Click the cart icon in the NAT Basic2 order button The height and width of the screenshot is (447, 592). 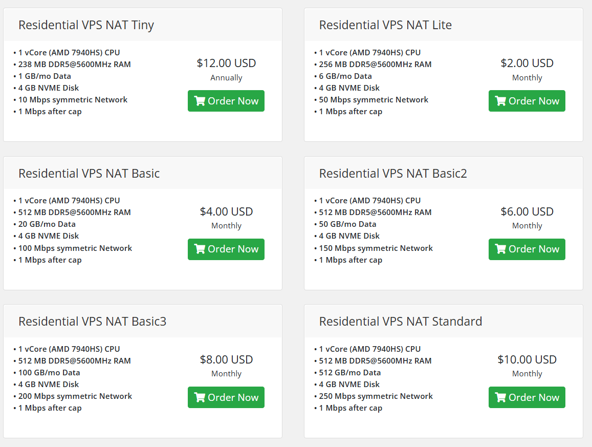point(500,249)
